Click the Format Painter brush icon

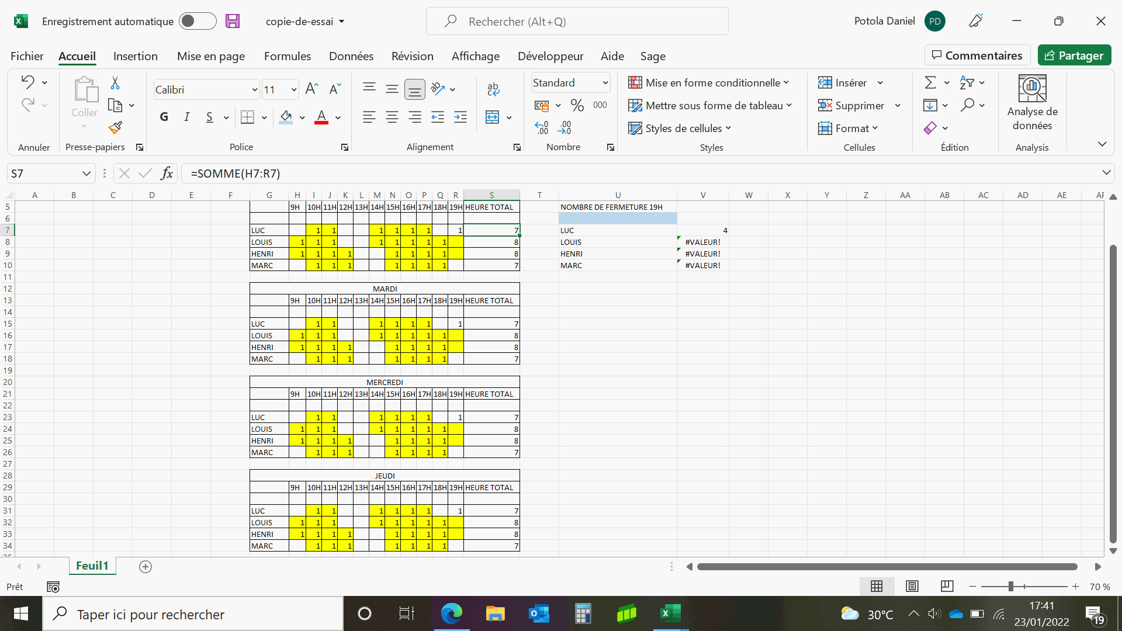click(115, 127)
